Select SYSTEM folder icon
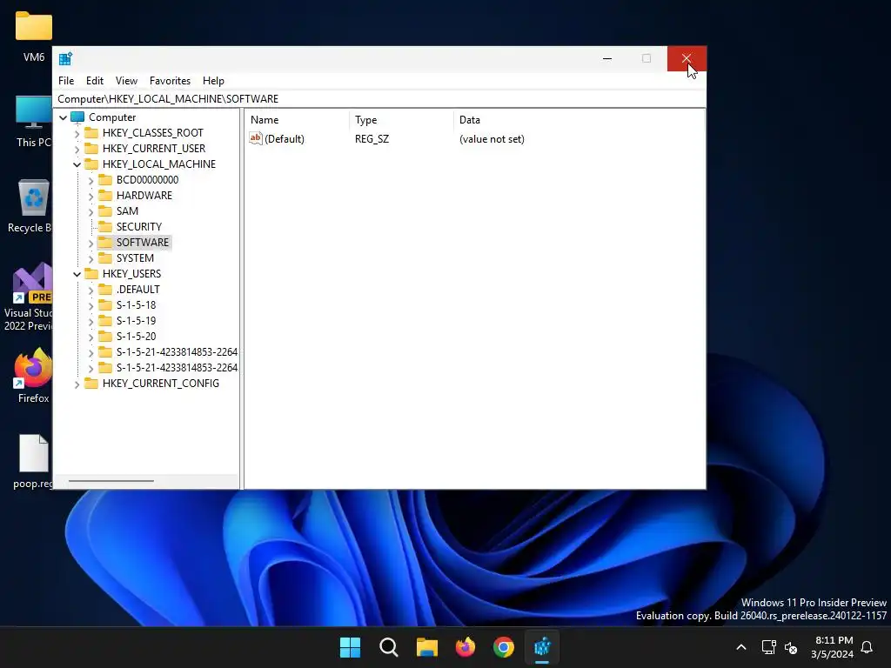The image size is (891, 668). coord(105,257)
